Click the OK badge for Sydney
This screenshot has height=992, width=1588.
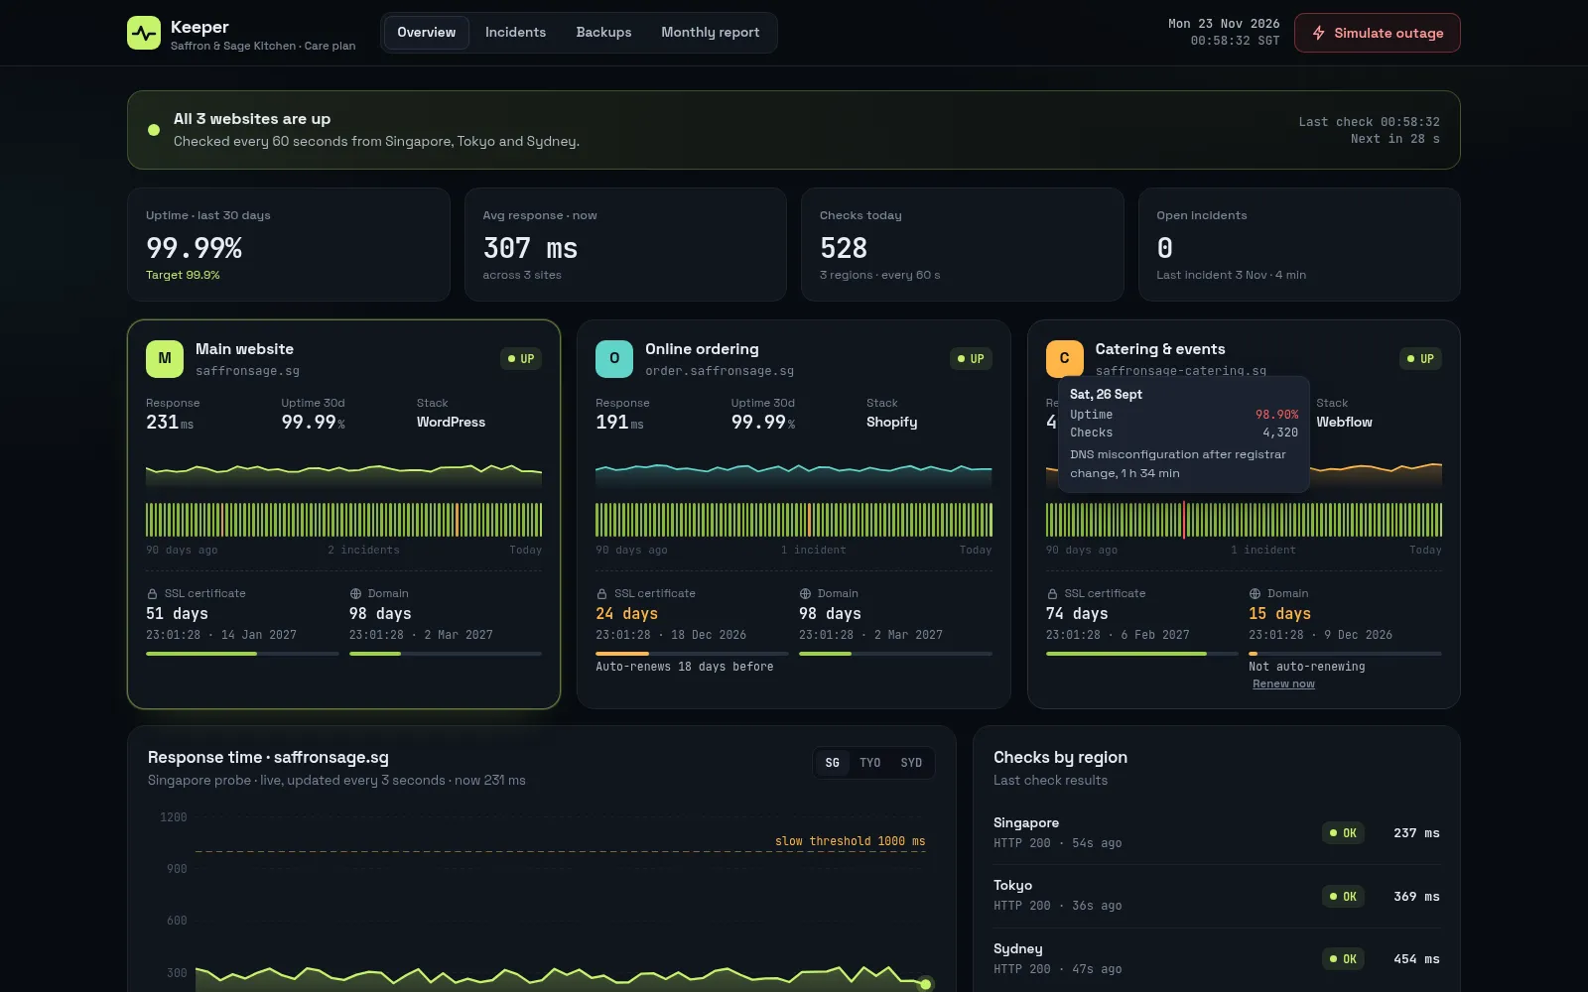click(1343, 959)
